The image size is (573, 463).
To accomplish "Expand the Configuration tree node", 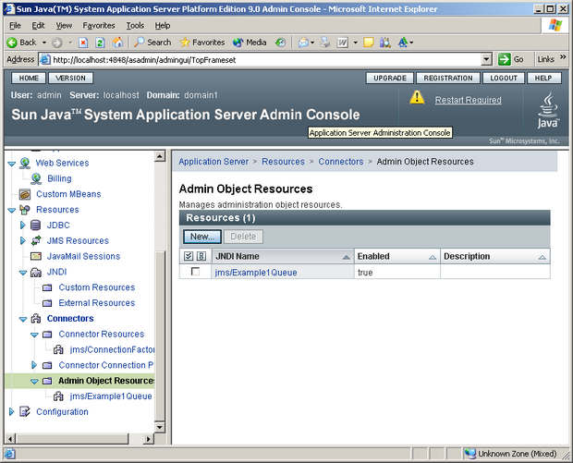I will pyautogui.click(x=11, y=412).
